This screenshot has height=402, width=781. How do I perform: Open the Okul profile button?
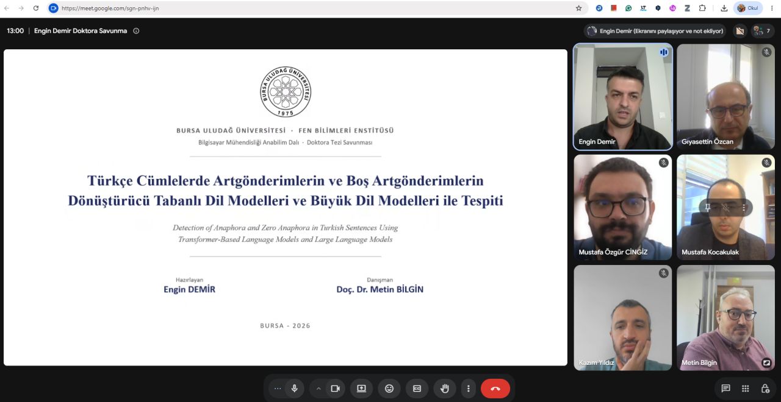point(748,8)
